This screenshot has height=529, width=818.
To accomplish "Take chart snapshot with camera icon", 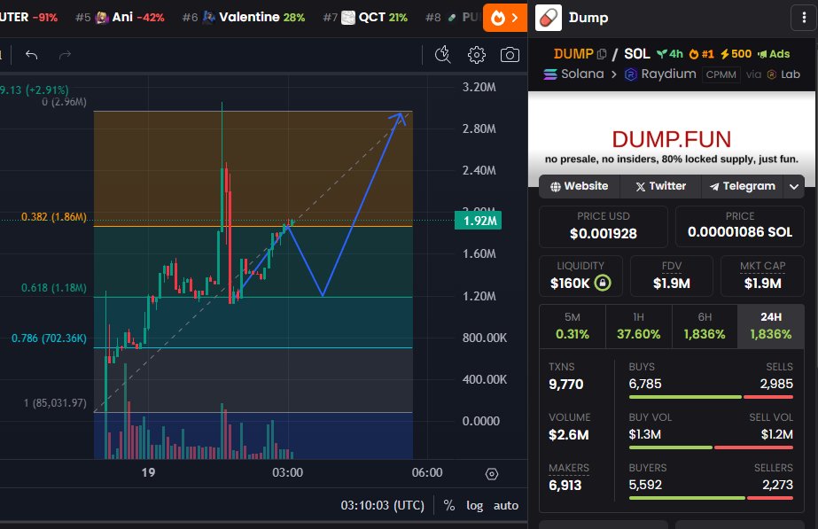I will click(x=510, y=55).
